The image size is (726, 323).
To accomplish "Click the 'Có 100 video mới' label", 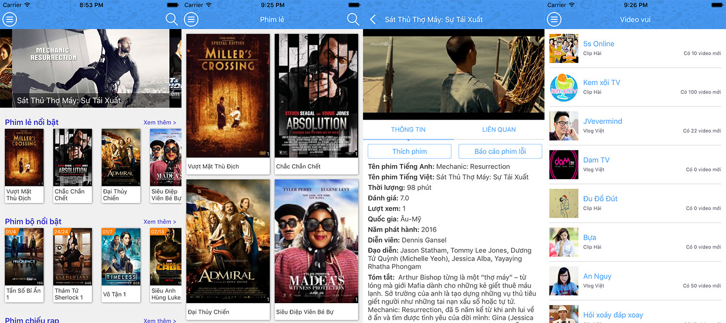I will click(x=701, y=92).
